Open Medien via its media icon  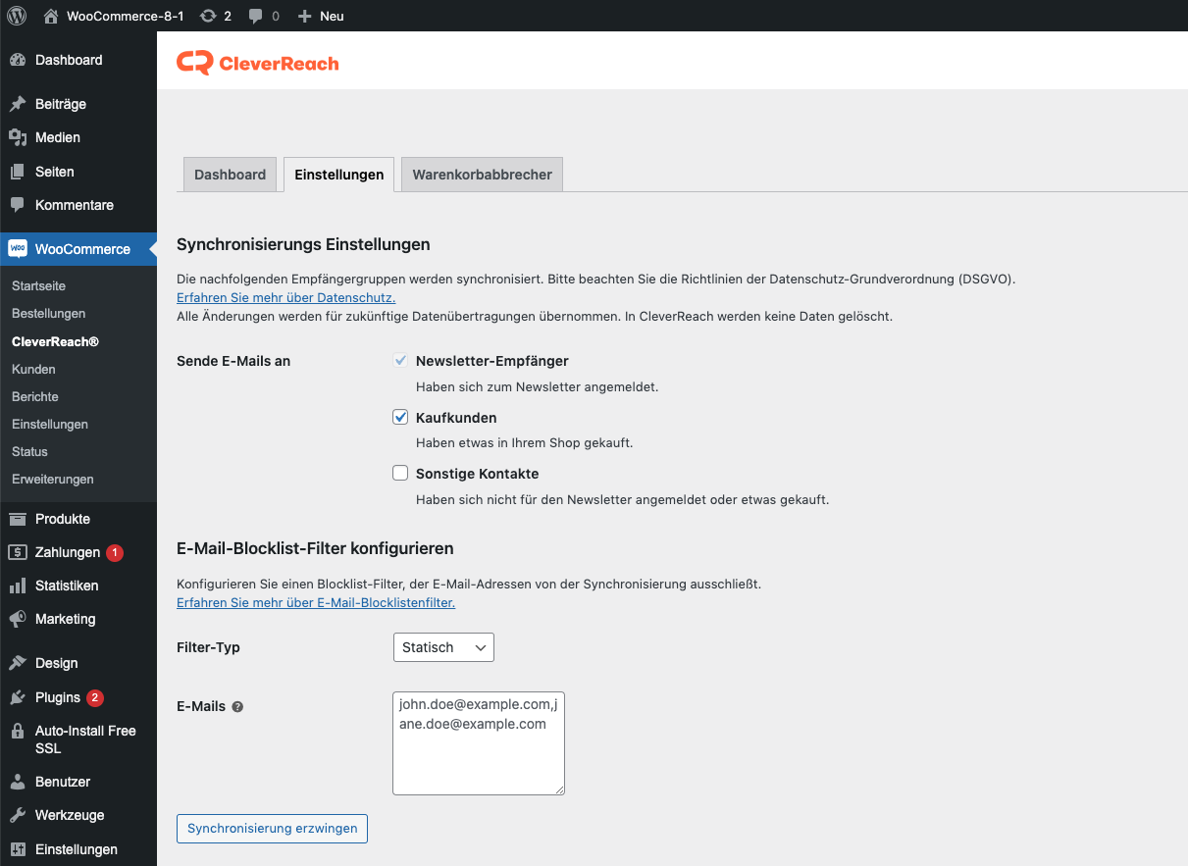coord(18,137)
